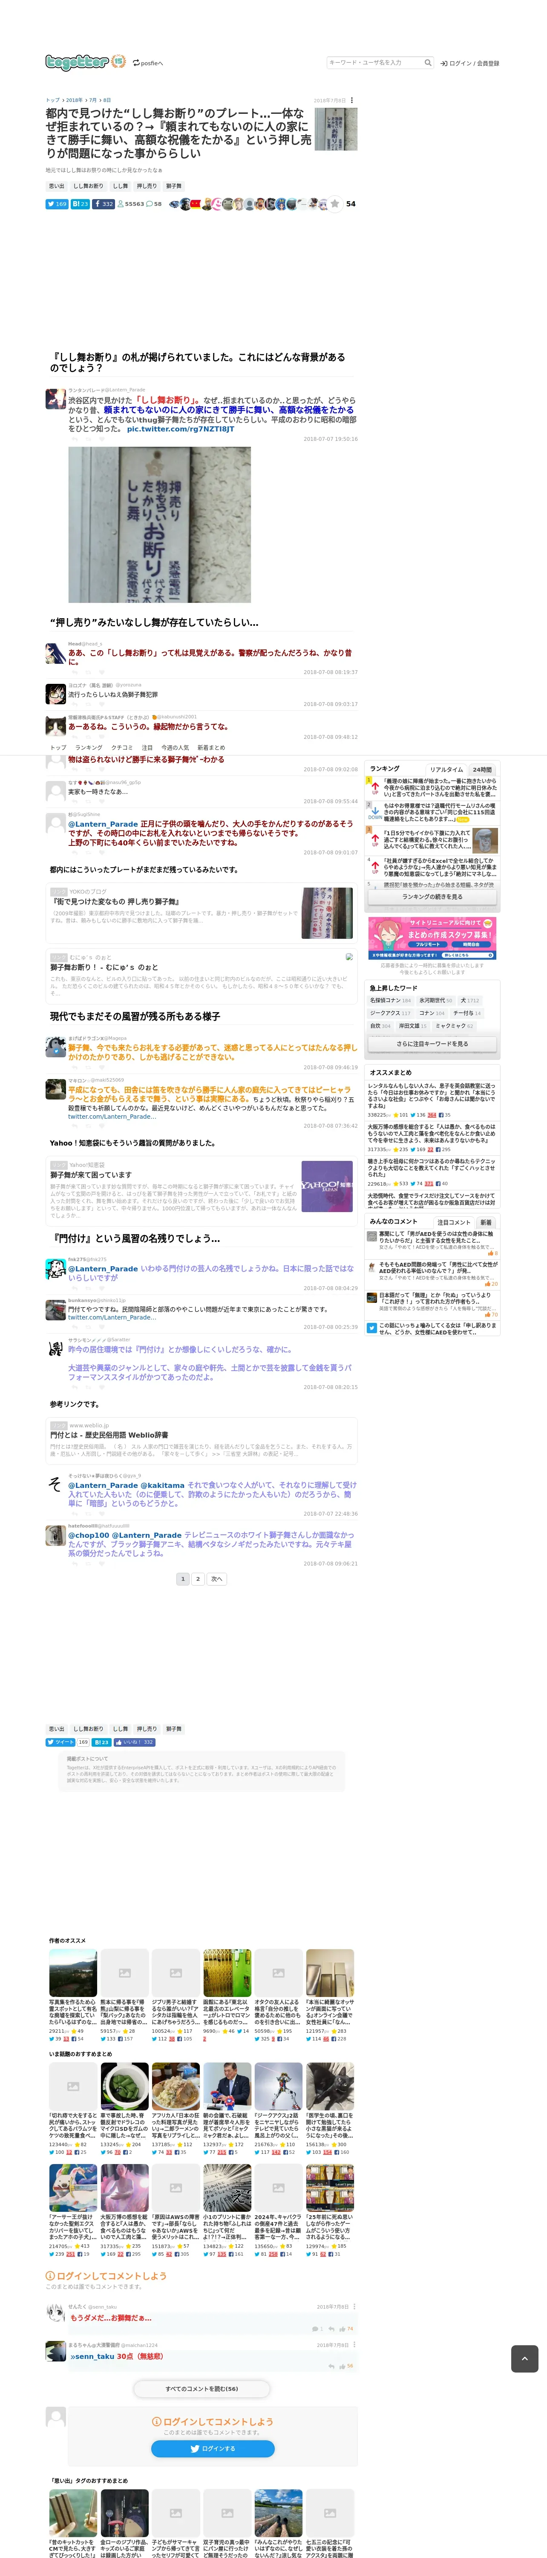Click the scroll-to-top arrow button
Screen dimensions: 547x2558
point(524,2358)
